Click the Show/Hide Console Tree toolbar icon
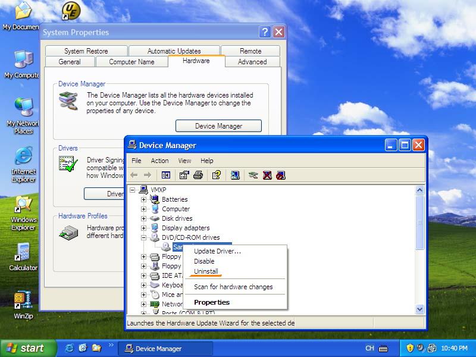Screen dimensions: 476x357 point(166,175)
